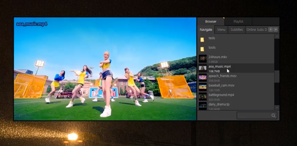Click the scrollbar down arrow in file list
This screenshot has height=146, width=297.
[277, 107]
